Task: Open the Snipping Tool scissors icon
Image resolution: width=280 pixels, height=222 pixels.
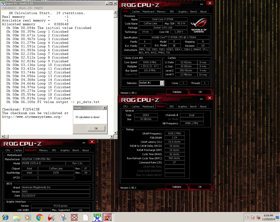Action: click(63, 217)
